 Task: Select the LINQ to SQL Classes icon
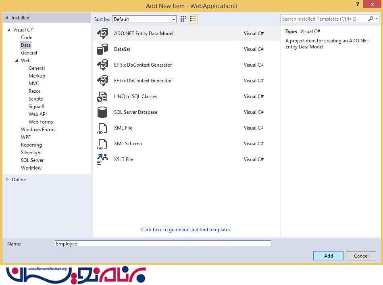(x=102, y=96)
